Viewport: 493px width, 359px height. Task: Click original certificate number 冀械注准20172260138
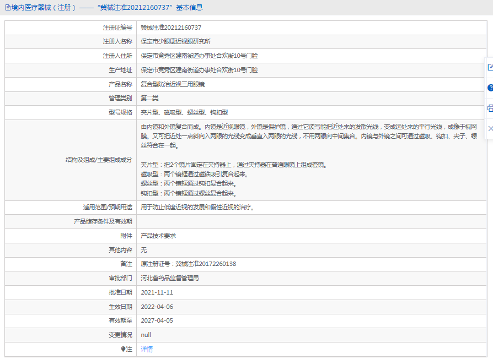(x=188, y=264)
